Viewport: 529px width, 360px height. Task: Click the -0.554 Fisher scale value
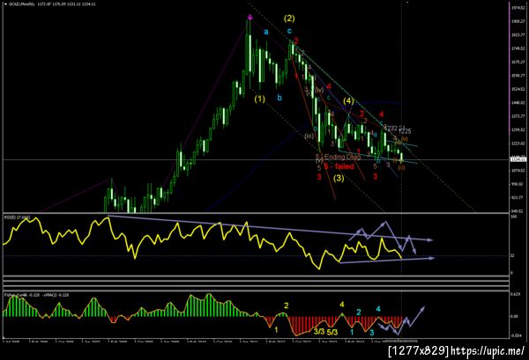click(x=516, y=336)
